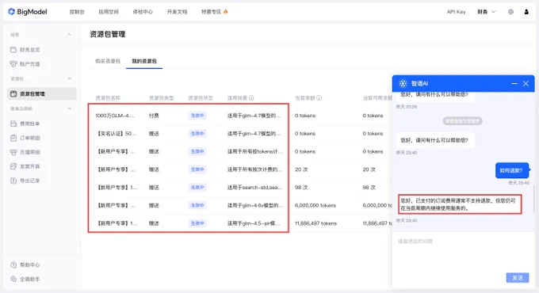Click the API Key link in header

tap(456, 12)
